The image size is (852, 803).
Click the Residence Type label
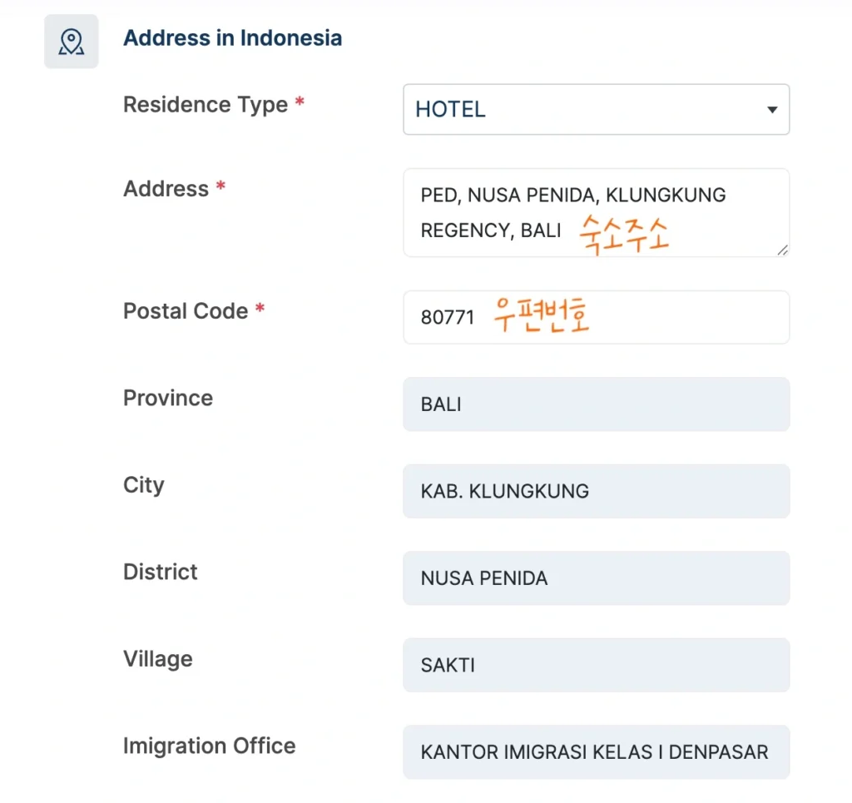[206, 105]
